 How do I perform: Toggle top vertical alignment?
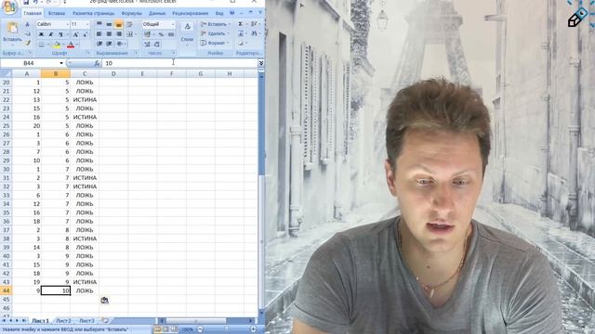tap(99, 24)
